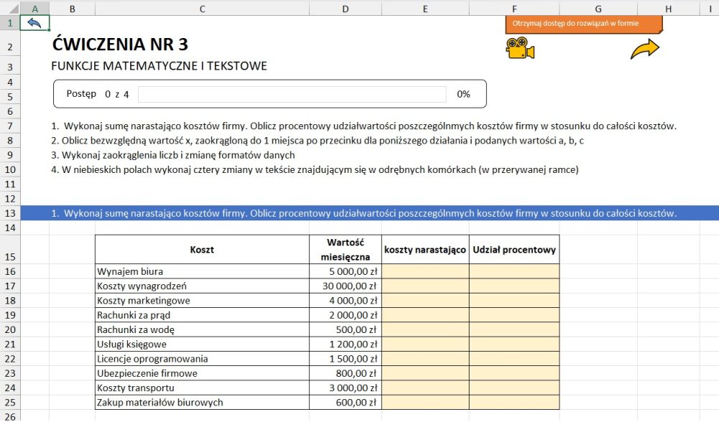The height and width of the screenshot is (422, 719).
Task: Select the 'Koszty wynagrodzeń' cell
Action: click(x=202, y=286)
